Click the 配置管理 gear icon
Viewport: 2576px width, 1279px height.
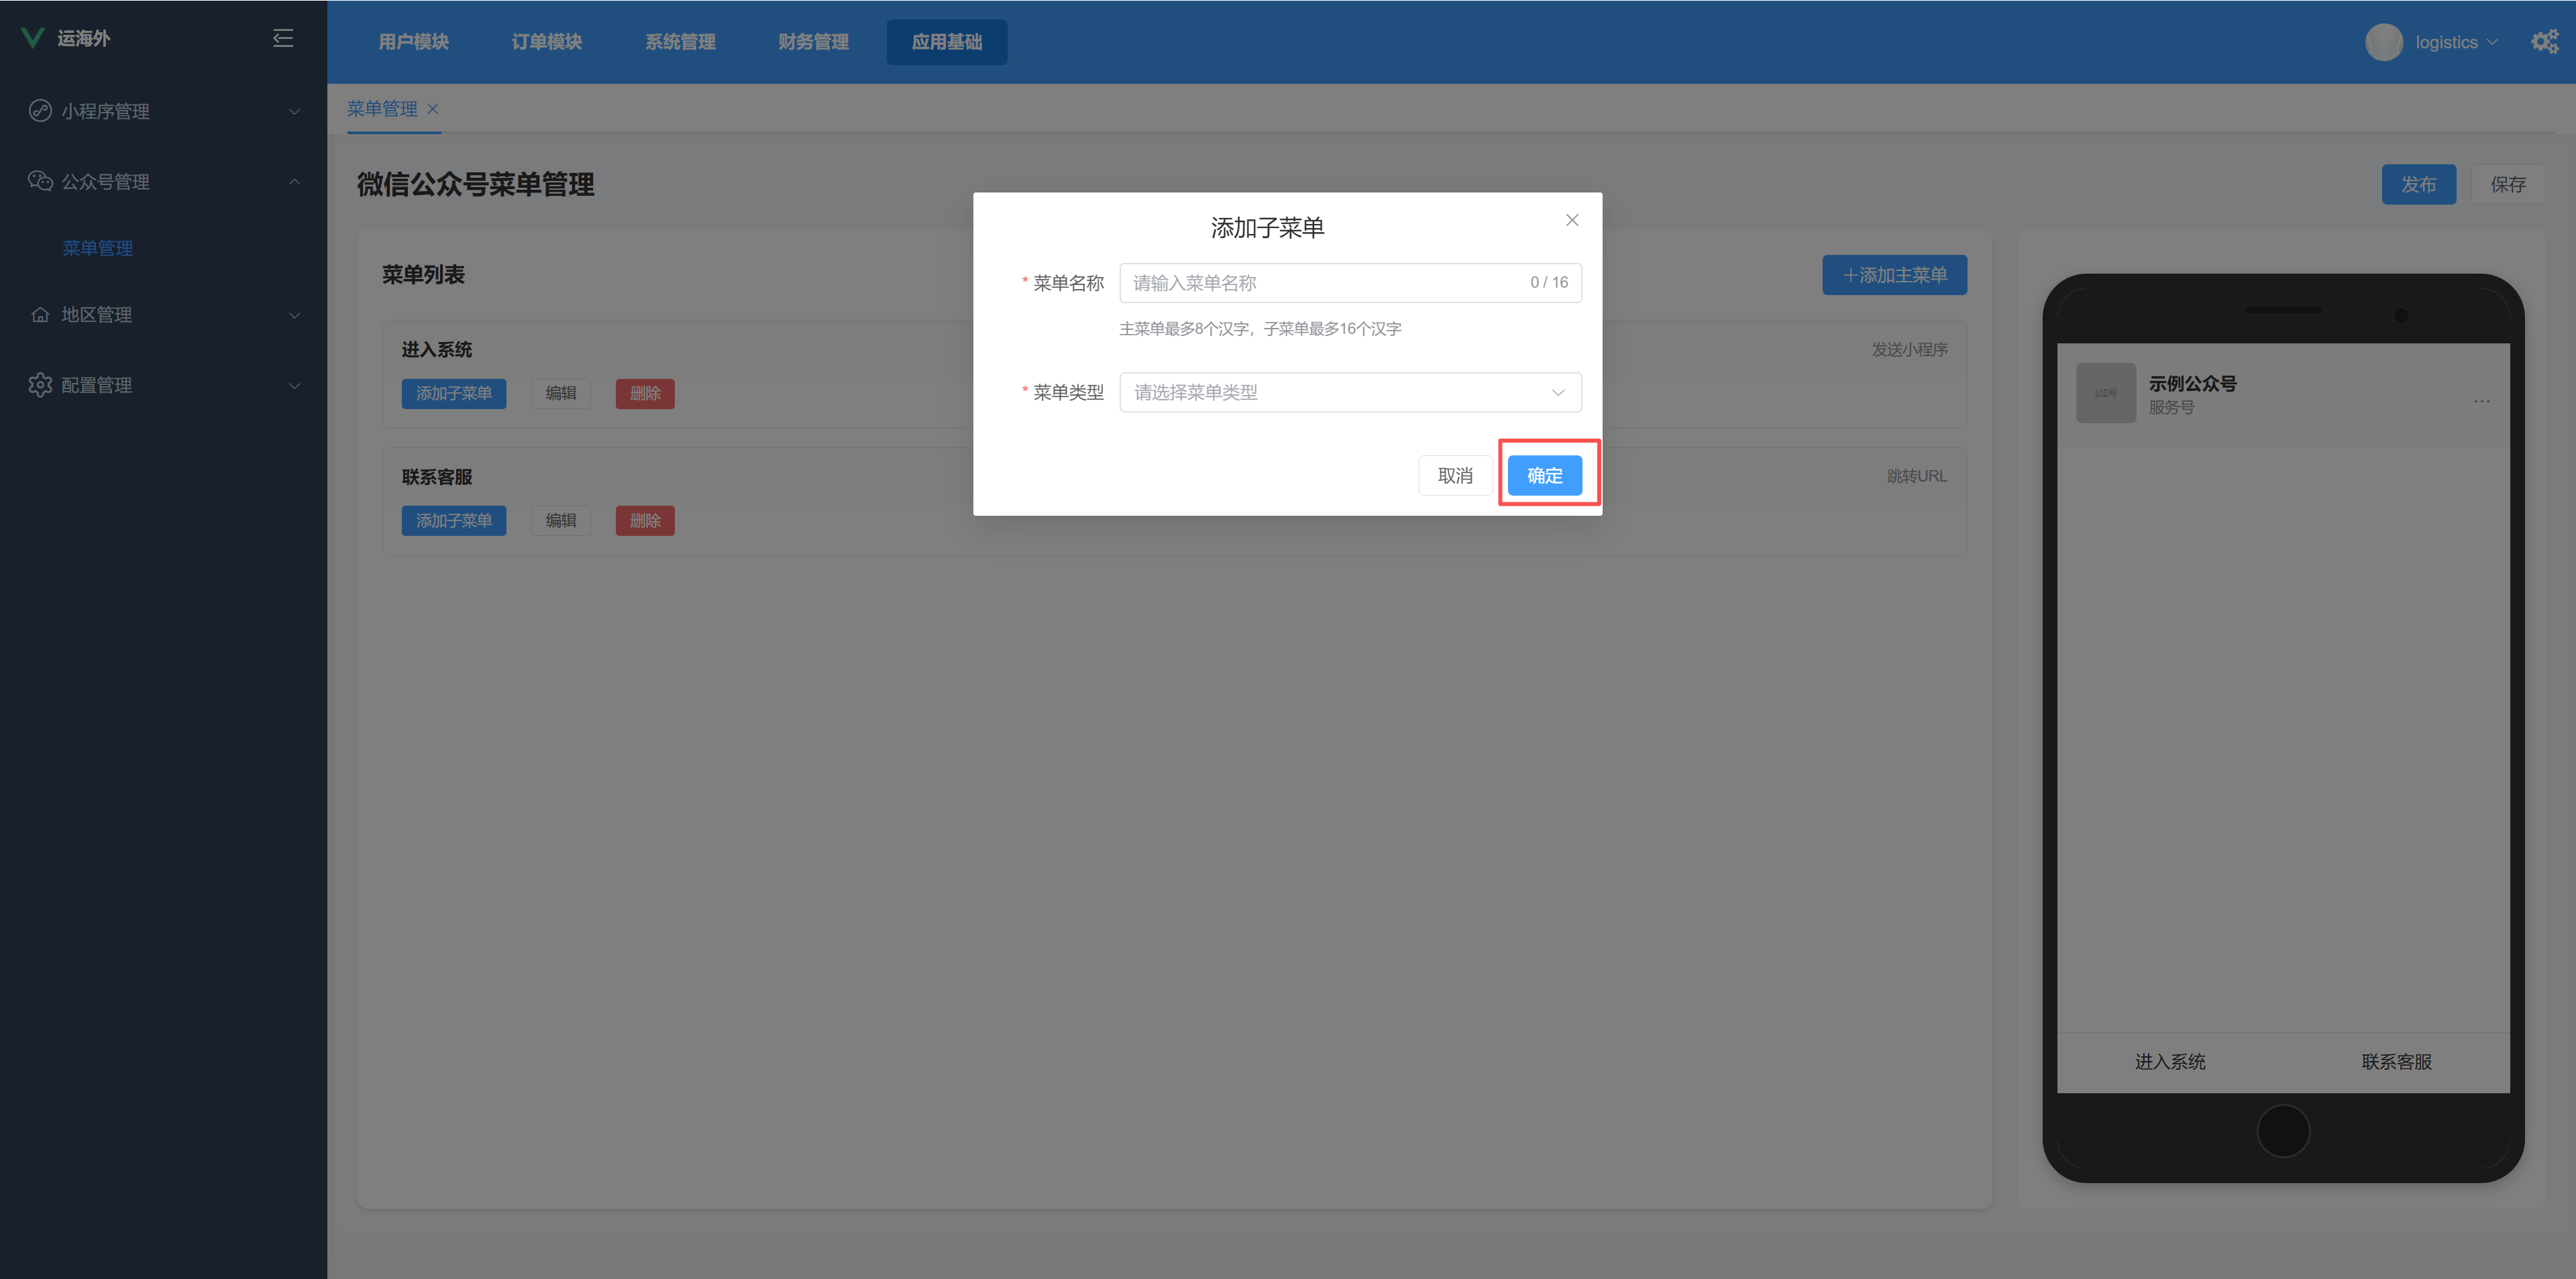pyautogui.click(x=40, y=385)
